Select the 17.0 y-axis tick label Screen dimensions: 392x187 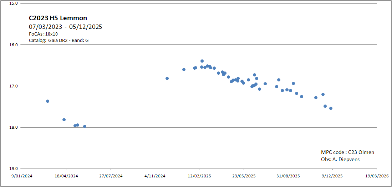click(x=13, y=86)
